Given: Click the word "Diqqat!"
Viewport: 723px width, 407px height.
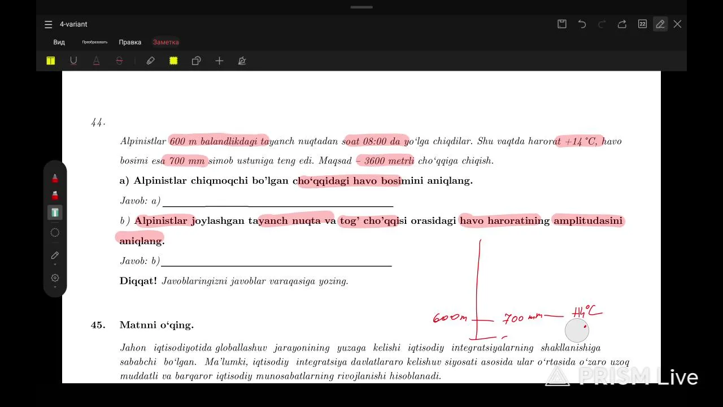Looking at the screenshot, I should (x=138, y=281).
